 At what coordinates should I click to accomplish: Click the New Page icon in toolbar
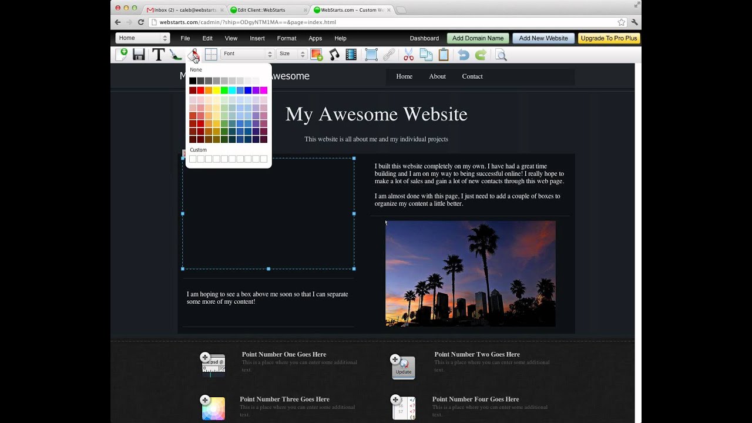122,55
